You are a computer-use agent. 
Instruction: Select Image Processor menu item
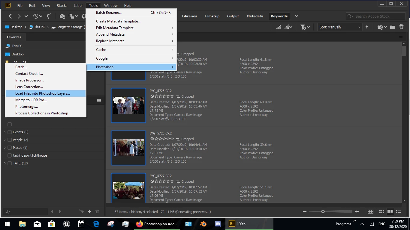coord(45,80)
